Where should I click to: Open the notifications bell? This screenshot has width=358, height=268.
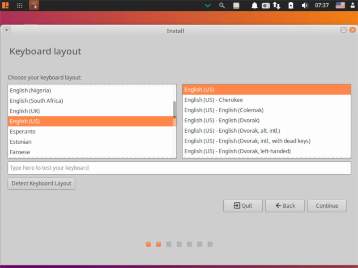tap(254, 5)
